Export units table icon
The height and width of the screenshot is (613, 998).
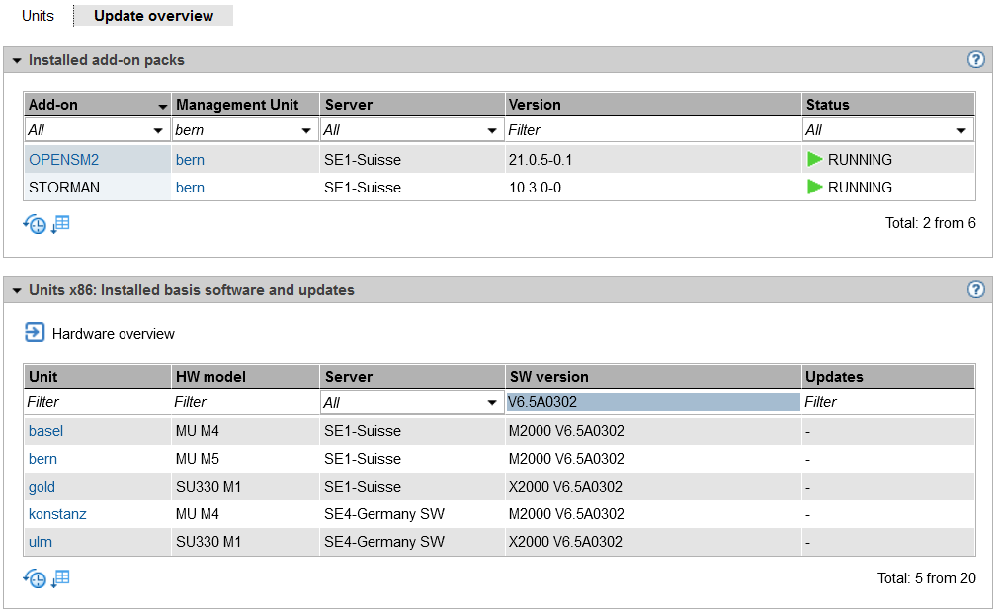61,579
